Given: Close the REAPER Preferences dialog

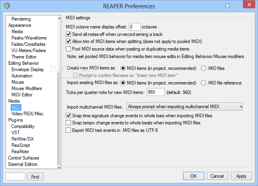Looking at the screenshot, I should [x=249, y=4].
